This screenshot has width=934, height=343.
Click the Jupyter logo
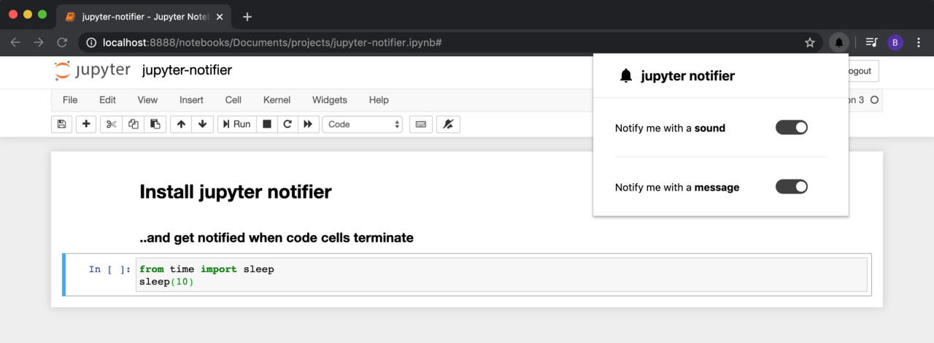click(92, 71)
